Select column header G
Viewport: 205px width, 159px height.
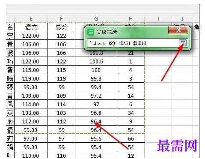tap(96, 18)
